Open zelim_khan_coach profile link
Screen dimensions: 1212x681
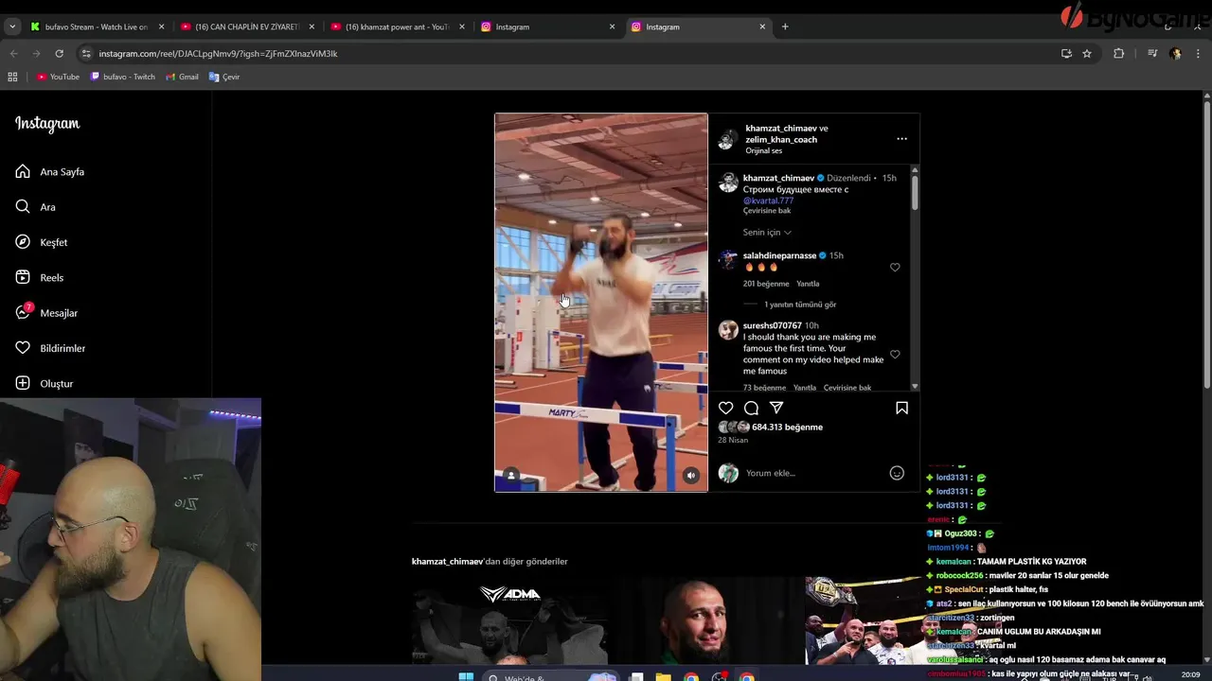tap(781, 139)
